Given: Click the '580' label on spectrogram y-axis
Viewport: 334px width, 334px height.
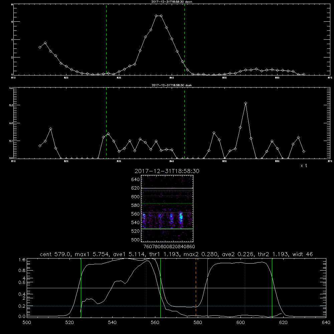Looking at the screenshot, I should tap(136, 205).
